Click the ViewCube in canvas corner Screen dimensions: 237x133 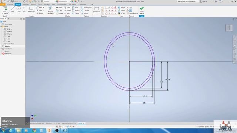pos(229,28)
